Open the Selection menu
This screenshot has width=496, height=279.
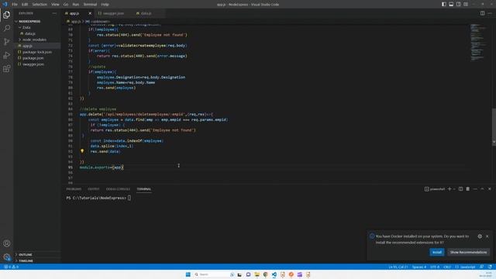pos(40,5)
